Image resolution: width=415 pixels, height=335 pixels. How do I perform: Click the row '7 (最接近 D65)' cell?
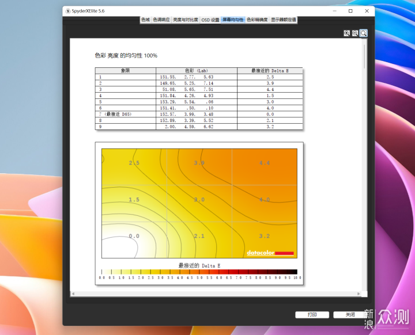126,114
